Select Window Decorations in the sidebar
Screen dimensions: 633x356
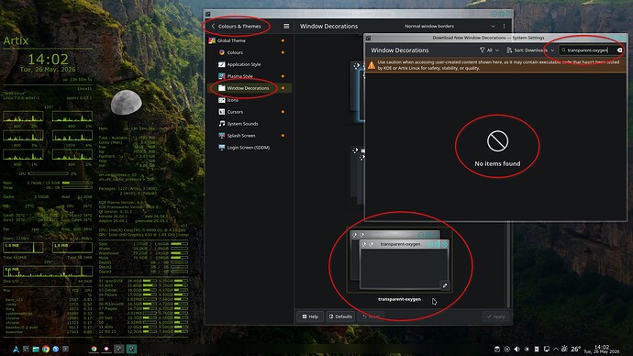(x=250, y=88)
